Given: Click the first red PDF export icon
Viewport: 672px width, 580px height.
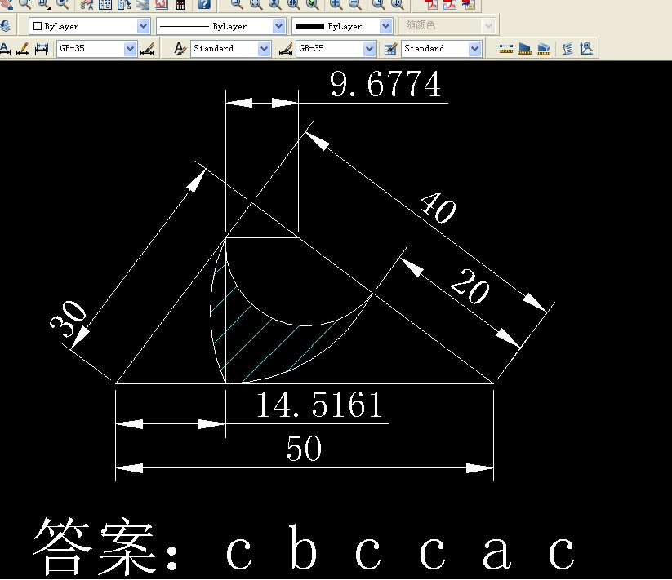Looking at the screenshot, I should (x=430, y=4).
